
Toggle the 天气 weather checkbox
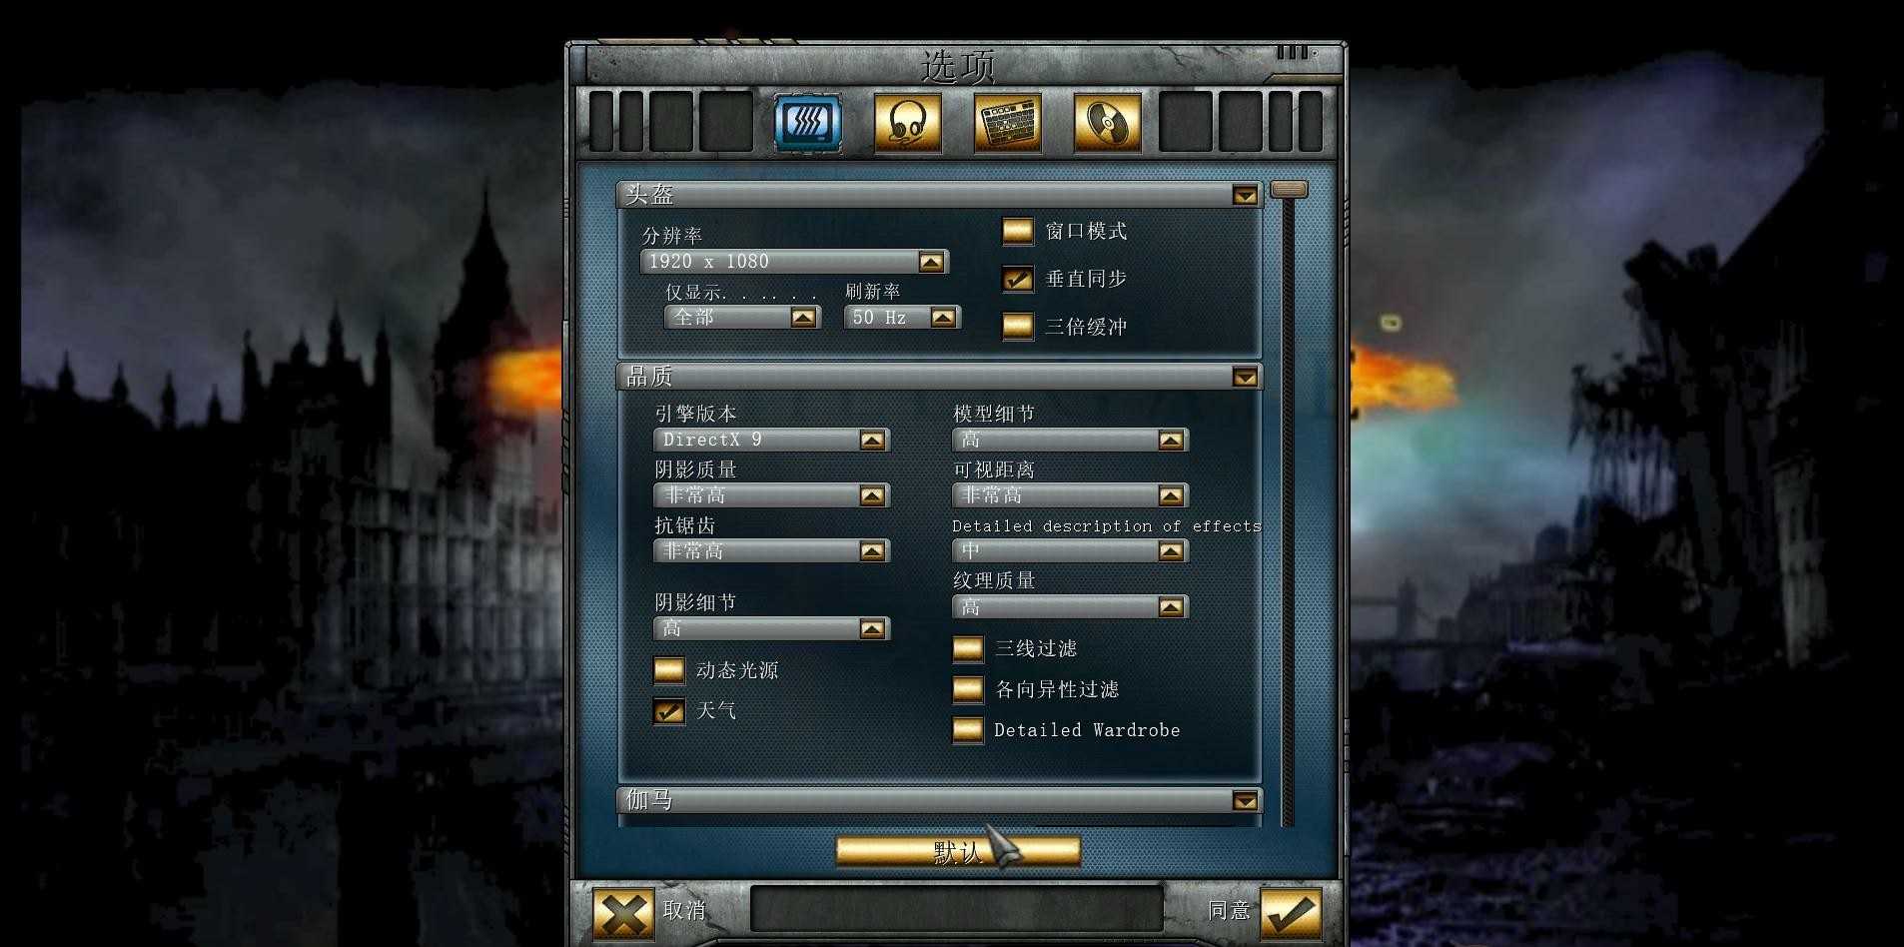[668, 710]
